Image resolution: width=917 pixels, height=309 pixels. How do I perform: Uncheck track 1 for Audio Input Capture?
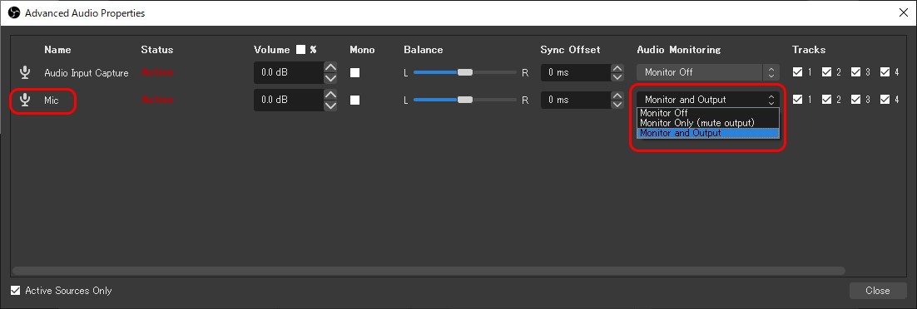pos(798,72)
